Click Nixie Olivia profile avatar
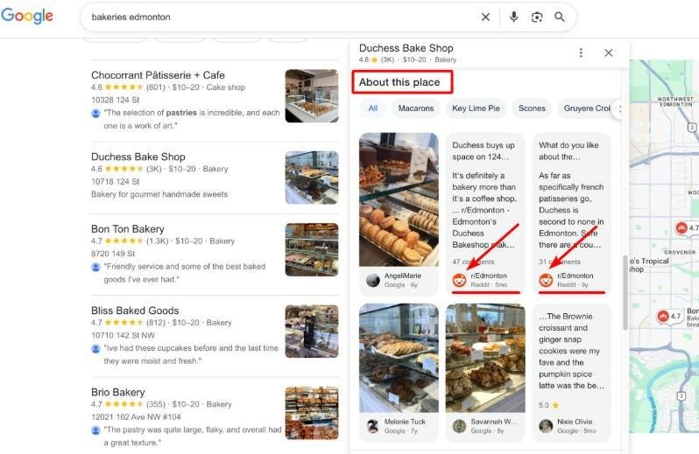This screenshot has height=454, width=699. pos(546,426)
